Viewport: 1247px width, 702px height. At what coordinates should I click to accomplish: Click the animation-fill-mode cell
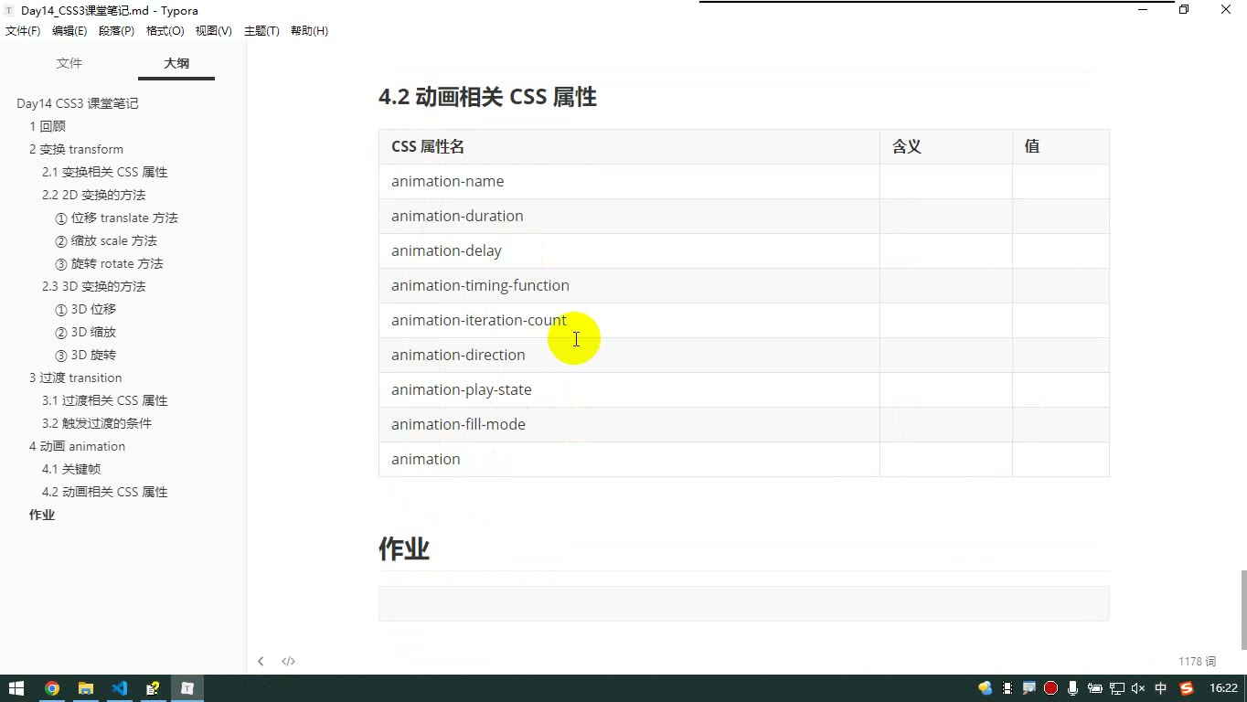coord(629,424)
